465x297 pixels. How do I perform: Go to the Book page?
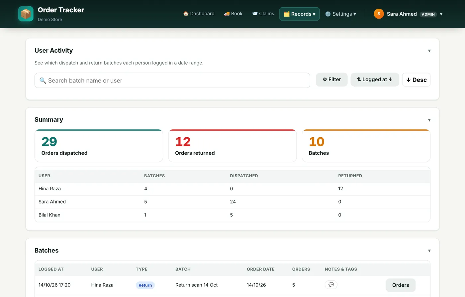pos(233,14)
